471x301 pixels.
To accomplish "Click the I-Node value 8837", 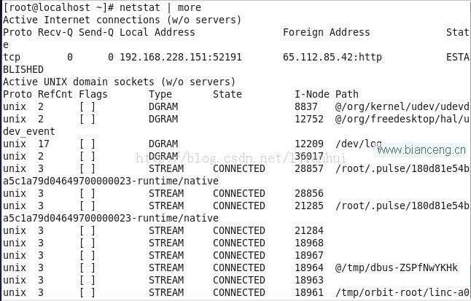I will coord(305,106).
